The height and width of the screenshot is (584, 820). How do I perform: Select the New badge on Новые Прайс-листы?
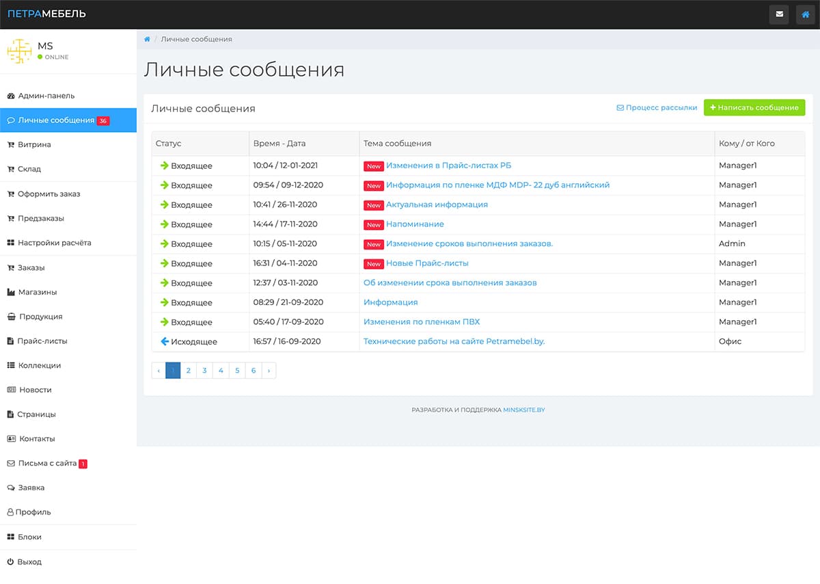373,263
